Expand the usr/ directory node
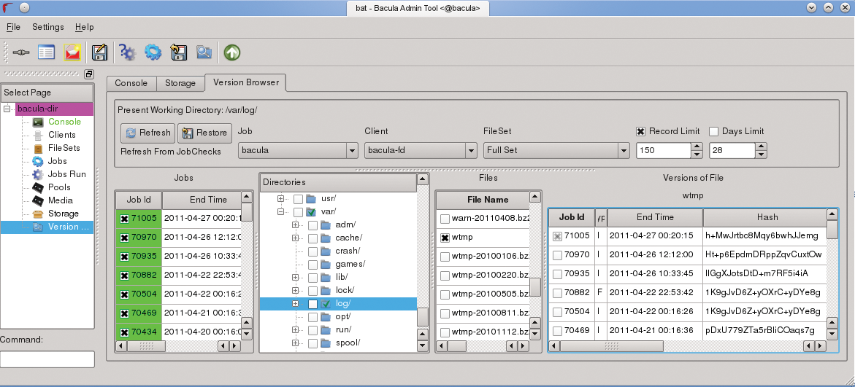The width and height of the screenshot is (855, 387). pos(281,198)
